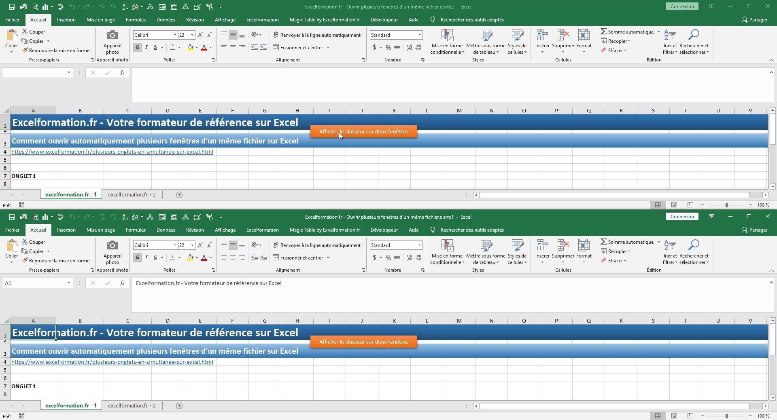
Task: Click Mettre sous forme de tableau, top window
Action: tap(486, 42)
